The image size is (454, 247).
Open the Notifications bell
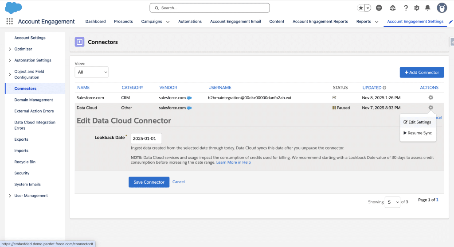coord(427,8)
